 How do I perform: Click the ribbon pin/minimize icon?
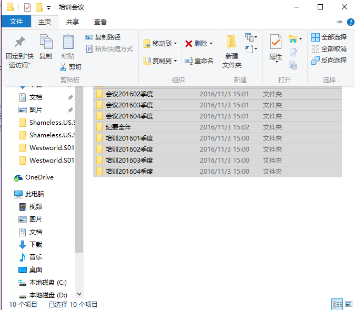click(x=339, y=22)
